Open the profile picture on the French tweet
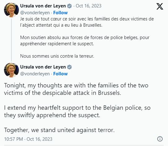The image size is (168, 146). 11,10
